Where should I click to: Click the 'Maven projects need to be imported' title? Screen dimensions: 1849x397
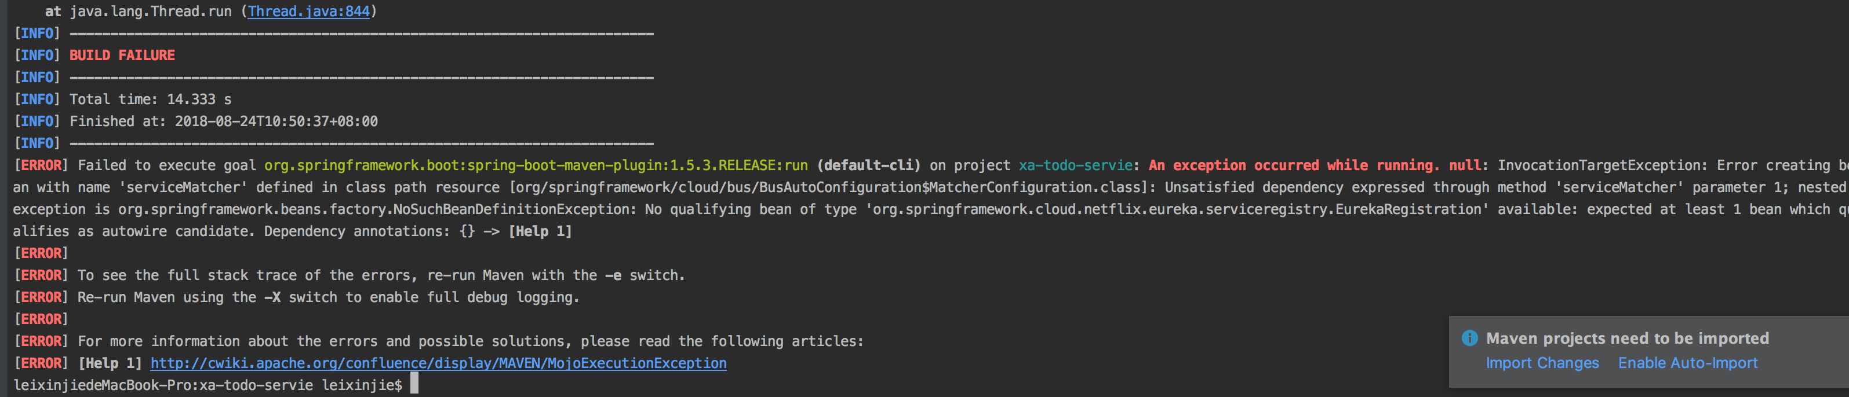(x=1627, y=338)
